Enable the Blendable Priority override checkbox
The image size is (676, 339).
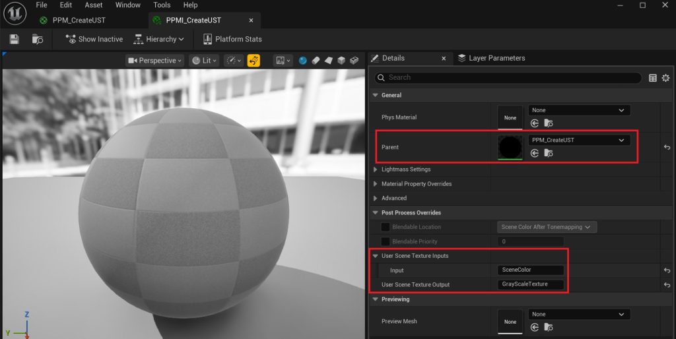click(x=385, y=241)
